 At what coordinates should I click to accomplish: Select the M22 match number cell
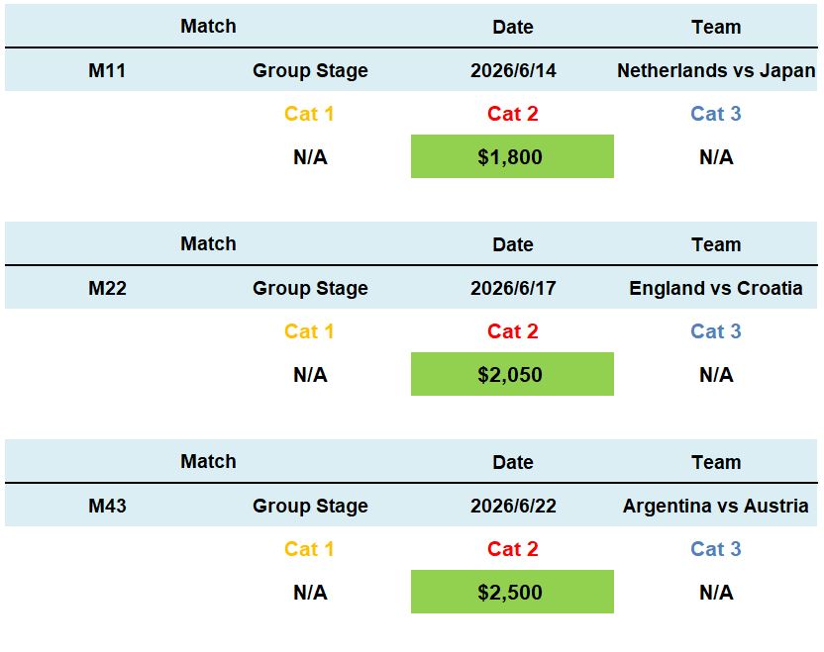coord(107,289)
